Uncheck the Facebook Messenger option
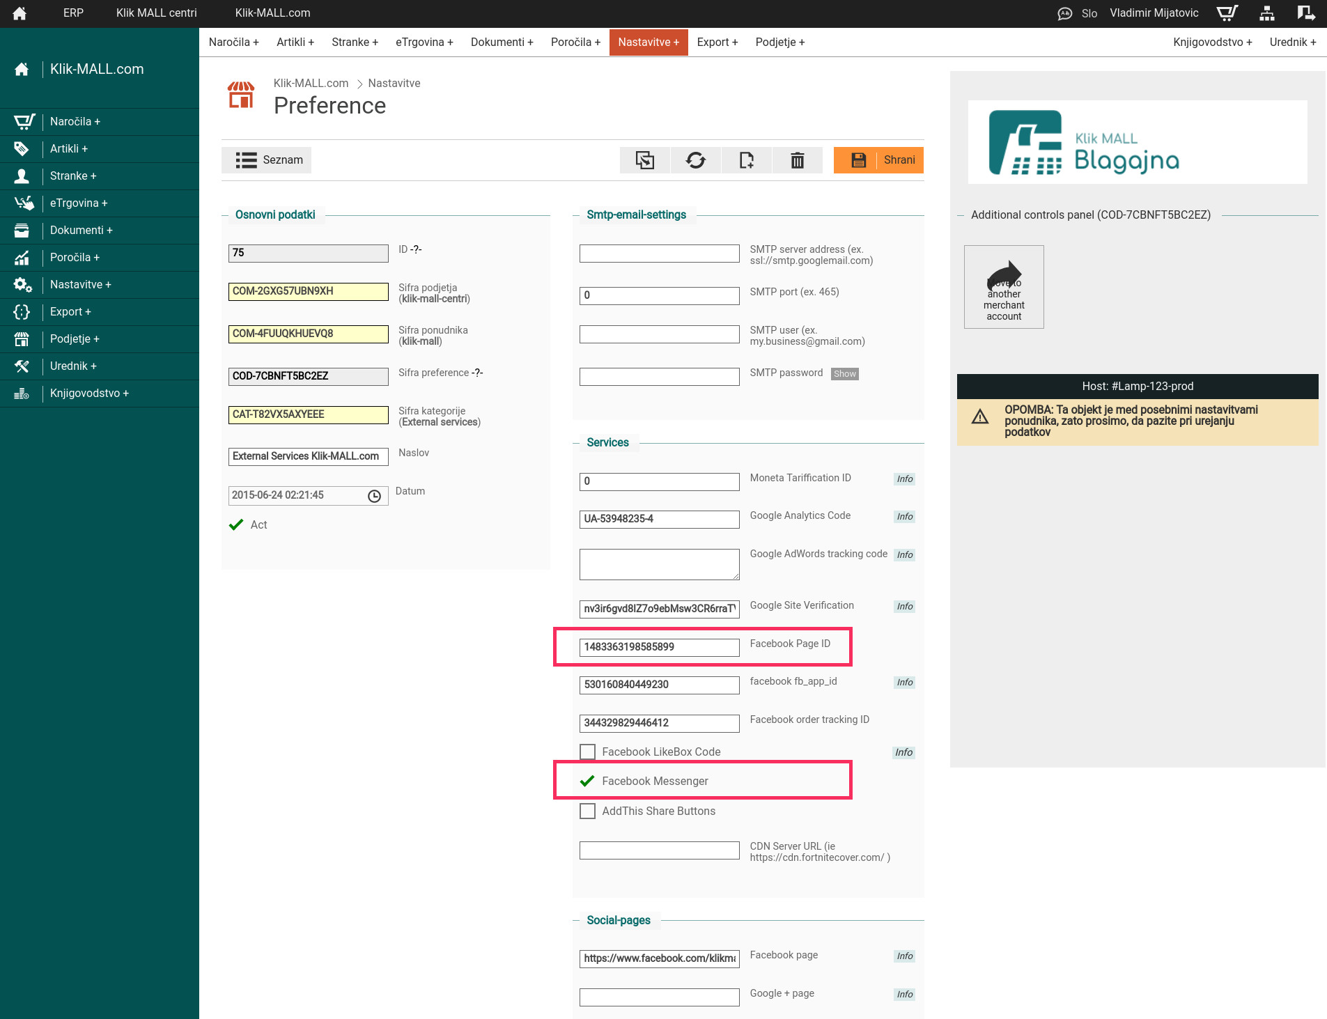 pos(588,781)
